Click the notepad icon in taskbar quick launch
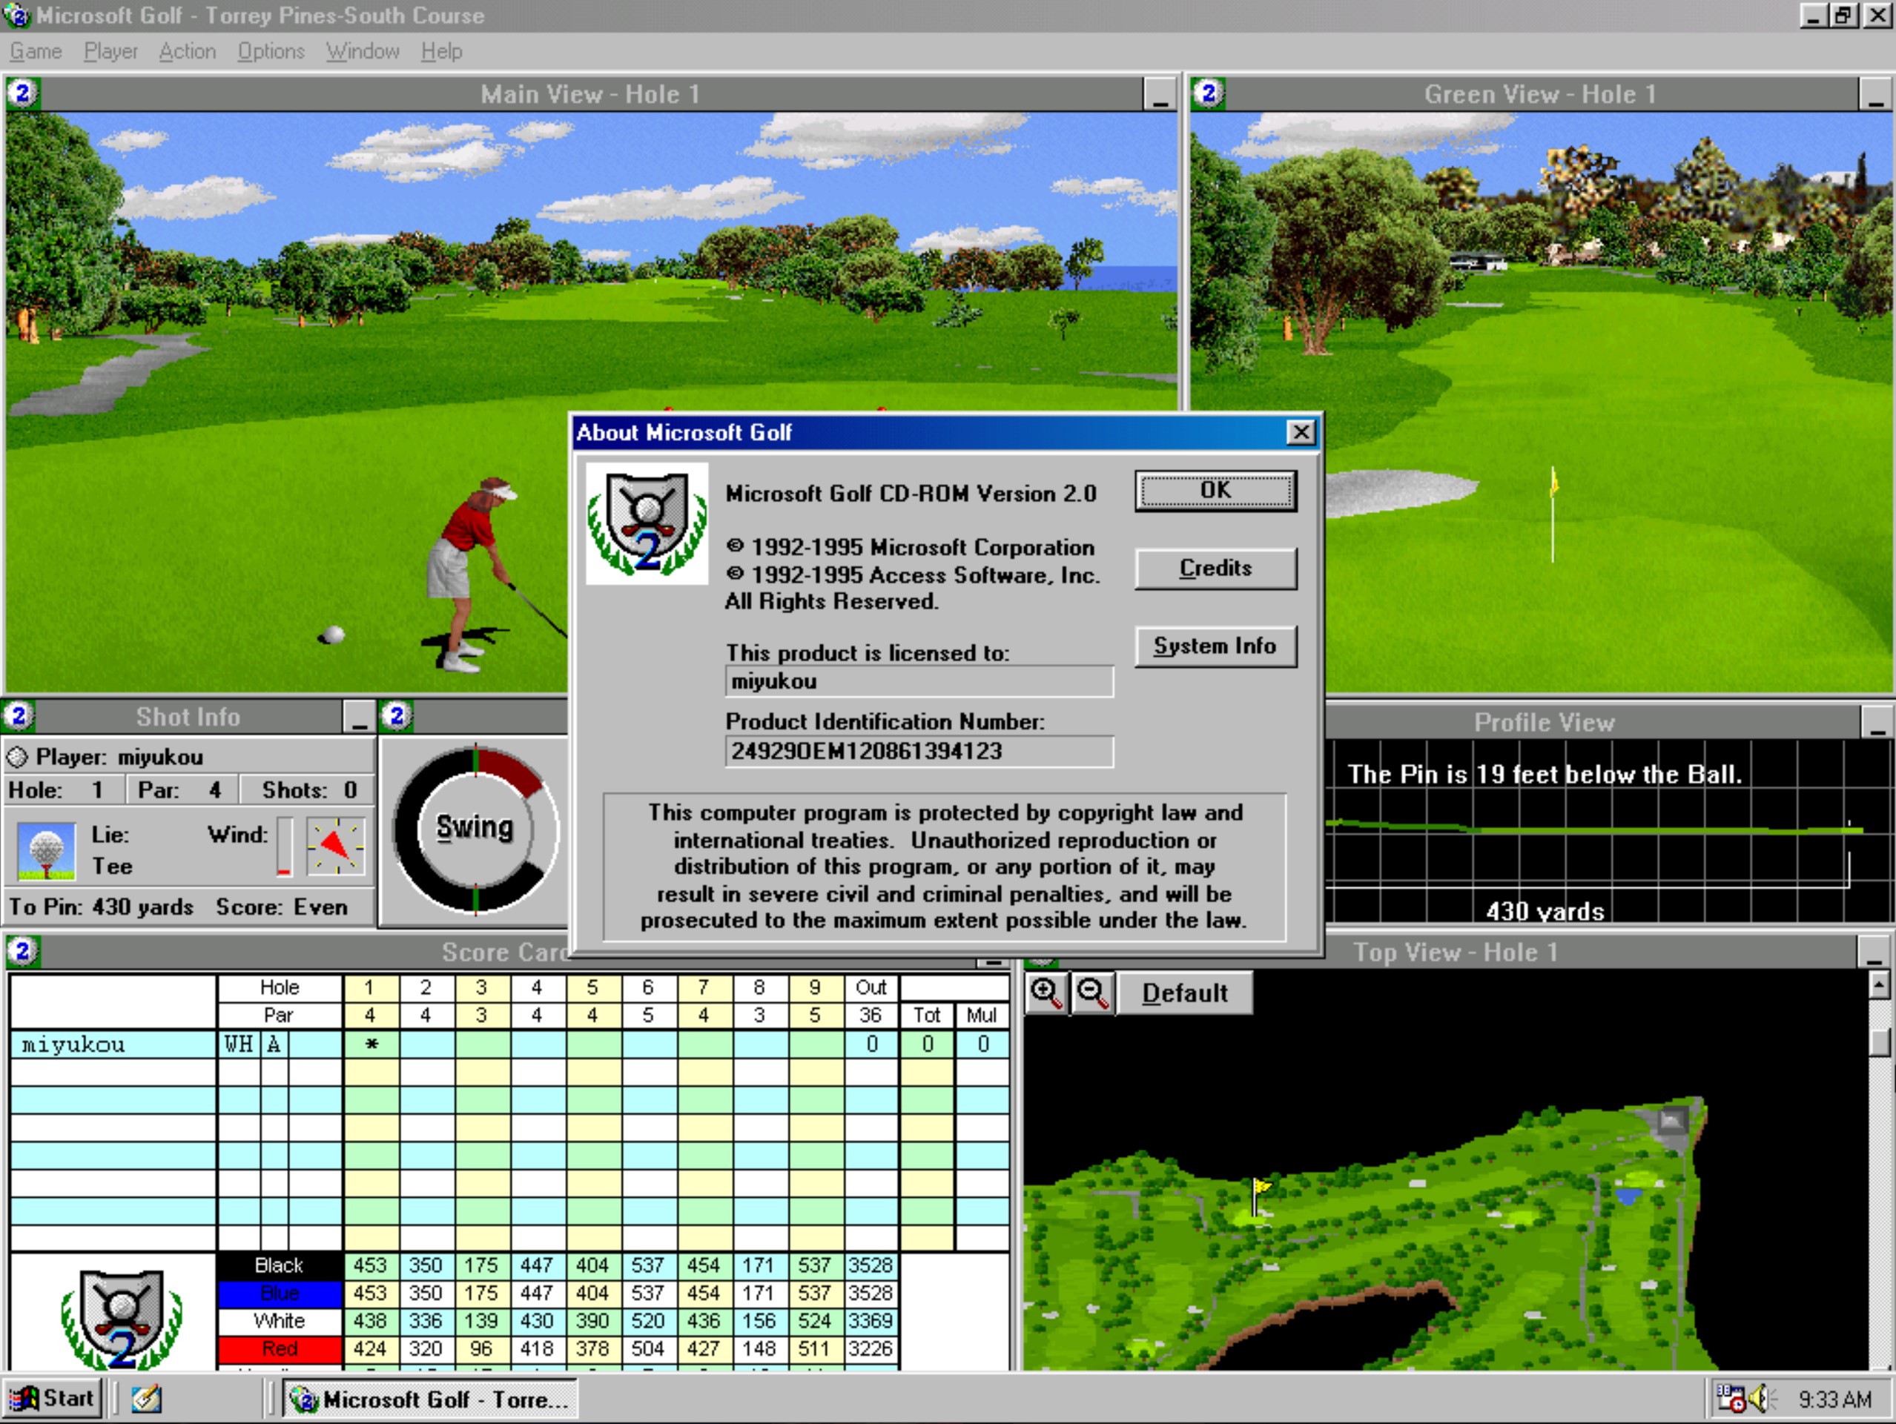This screenshot has height=1424, width=1896. pos(147,1399)
